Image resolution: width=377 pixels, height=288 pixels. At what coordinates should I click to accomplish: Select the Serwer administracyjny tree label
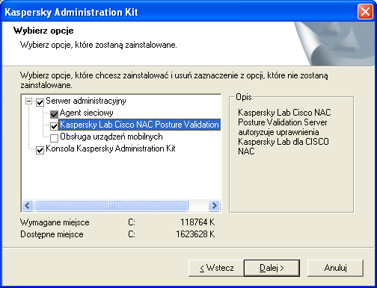click(86, 101)
